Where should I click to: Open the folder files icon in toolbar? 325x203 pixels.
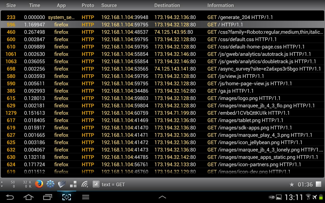[62, 184]
